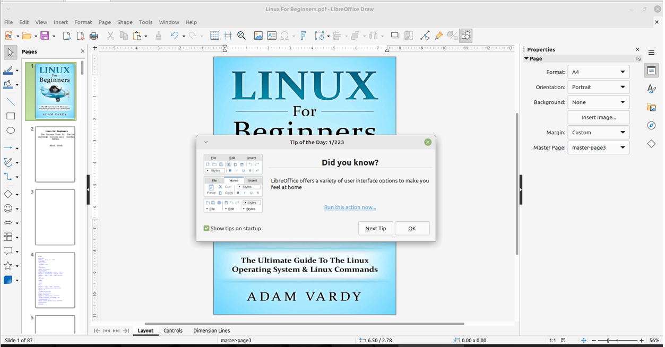Open the Background dropdown showing None
The width and height of the screenshot is (665, 347).
pos(599,102)
